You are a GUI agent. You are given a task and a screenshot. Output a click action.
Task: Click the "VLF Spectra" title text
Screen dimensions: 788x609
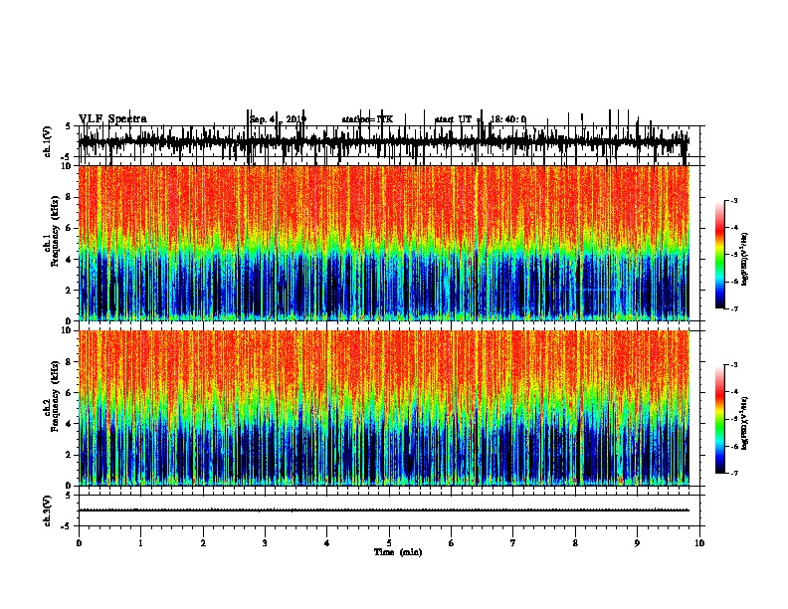112,118
